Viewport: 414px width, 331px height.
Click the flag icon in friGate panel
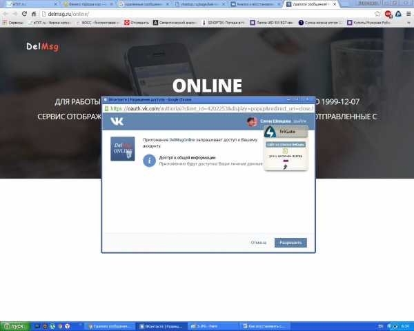click(x=286, y=161)
